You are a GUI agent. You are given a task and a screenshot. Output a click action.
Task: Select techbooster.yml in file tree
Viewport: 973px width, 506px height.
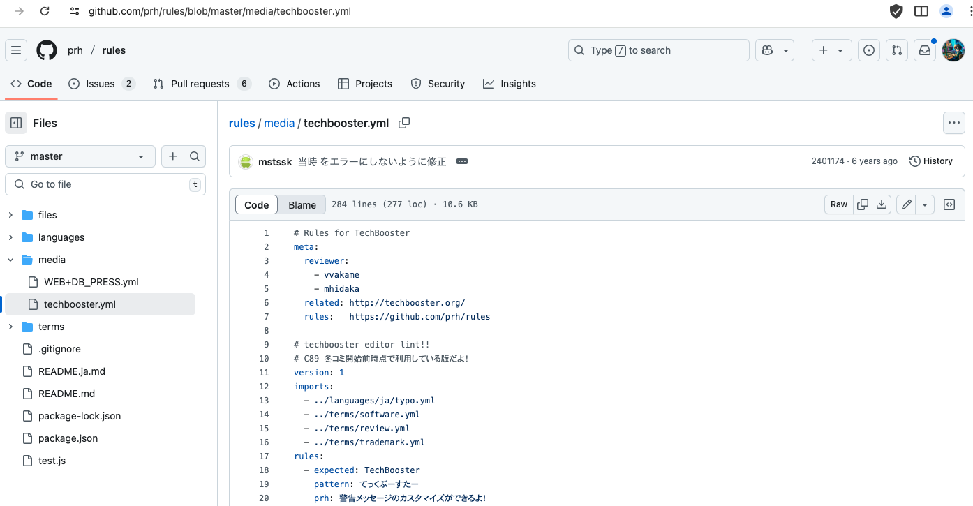(101, 304)
